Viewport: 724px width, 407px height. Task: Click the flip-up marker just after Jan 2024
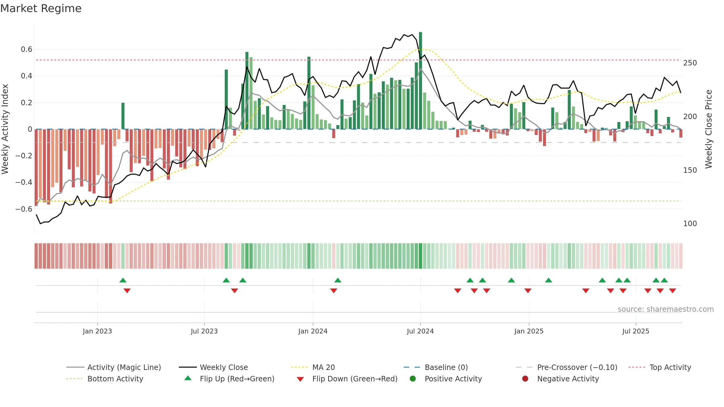(338, 280)
